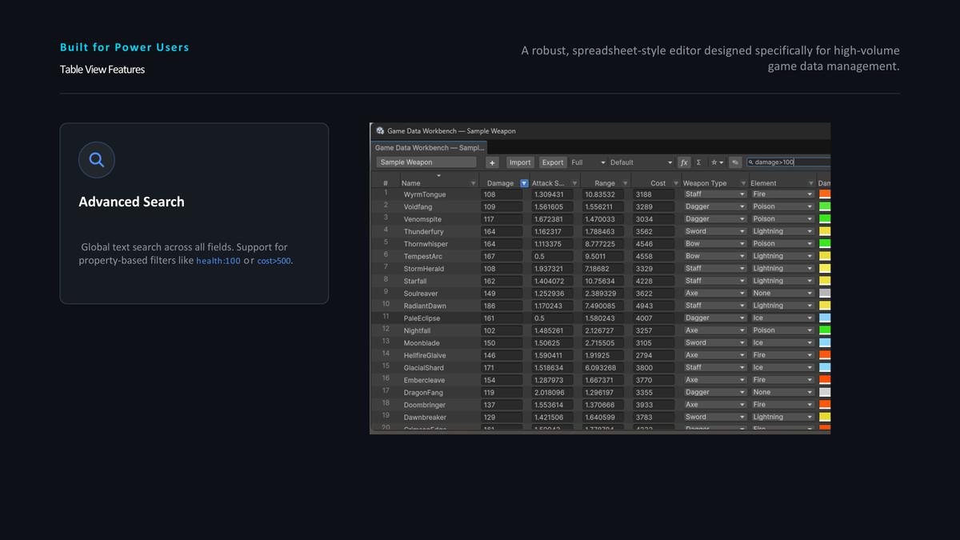Click the Weapon Type column header
Screen dimensions: 960x540
705,183
